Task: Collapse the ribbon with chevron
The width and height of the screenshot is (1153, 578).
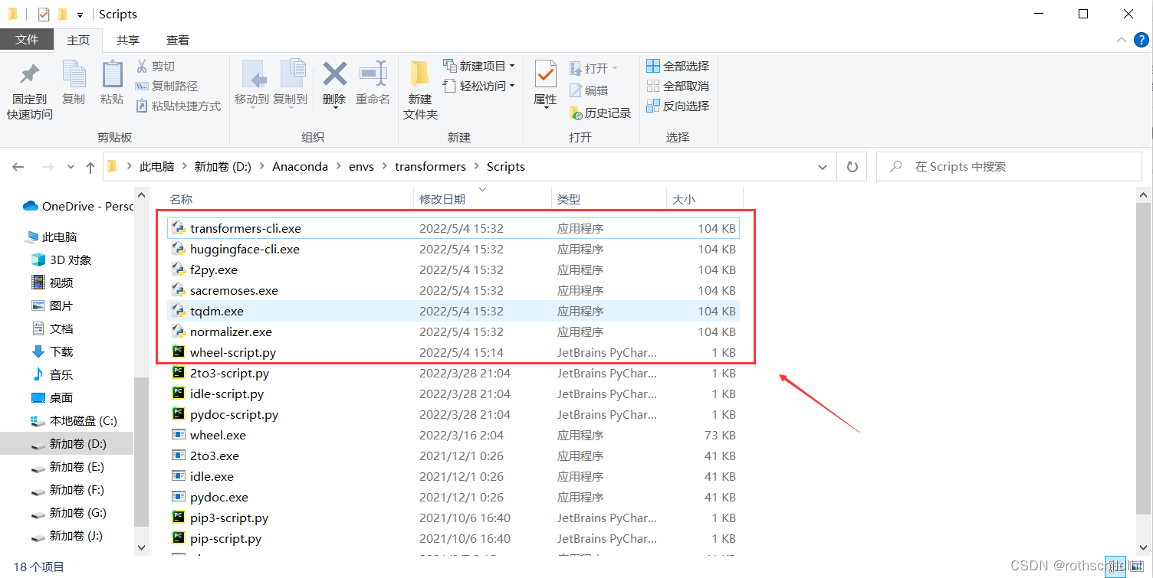Action: click(x=1122, y=40)
